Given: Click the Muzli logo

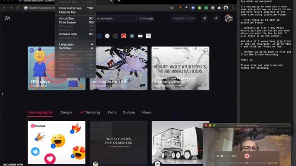Looking at the screenshot, I should point(7,18).
